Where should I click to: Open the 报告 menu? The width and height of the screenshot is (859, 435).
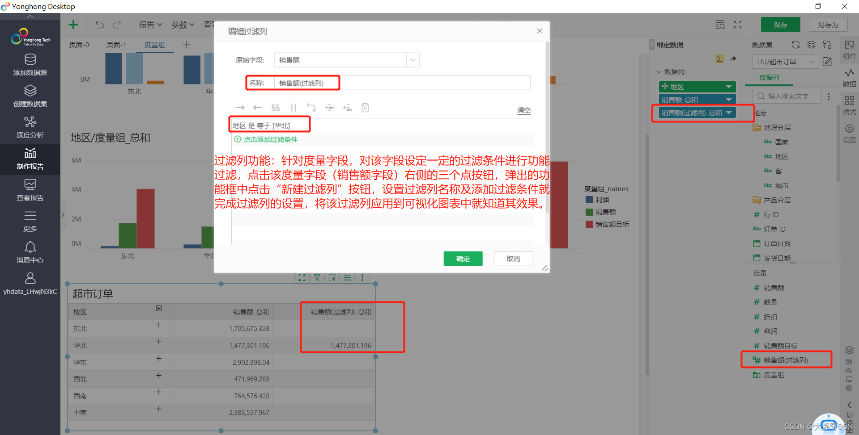(x=150, y=25)
